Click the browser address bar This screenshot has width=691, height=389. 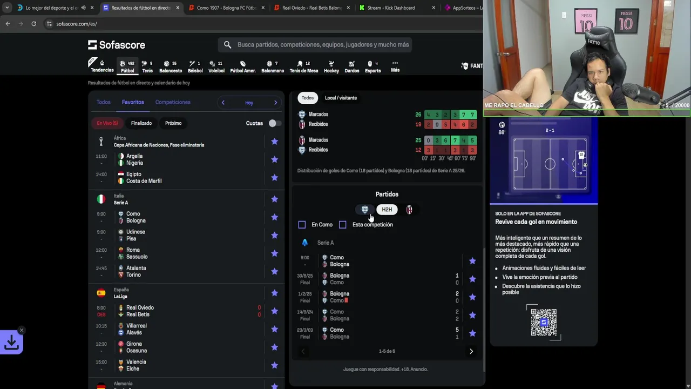pos(259,24)
